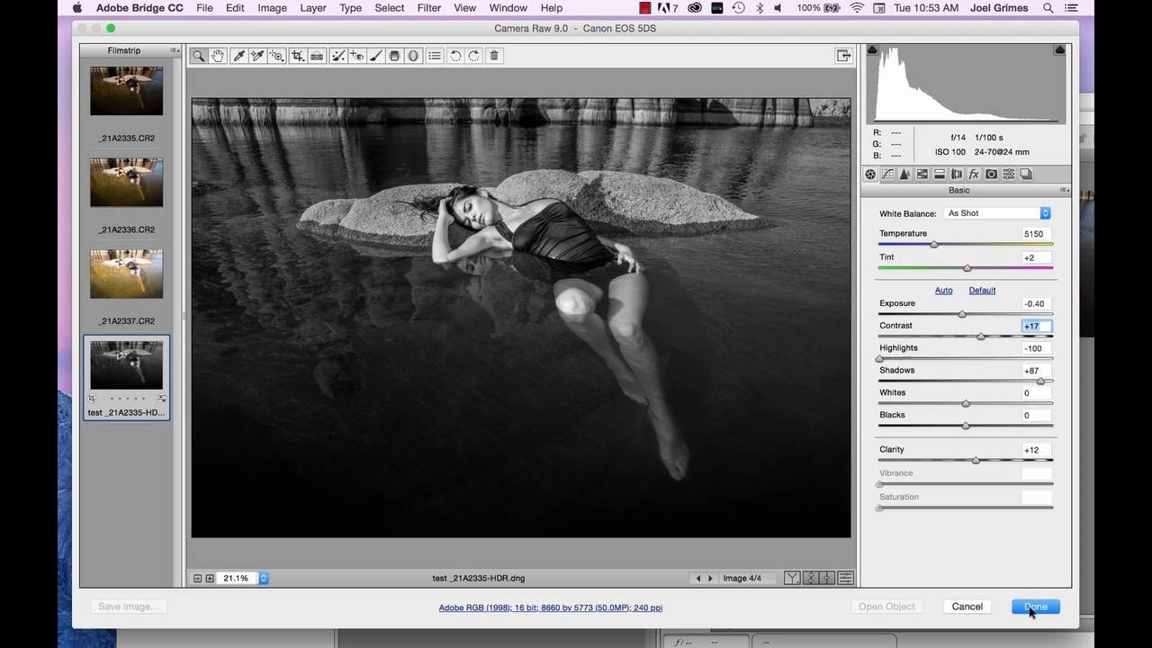Click the Clarity slider handle

pyautogui.click(x=976, y=461)
